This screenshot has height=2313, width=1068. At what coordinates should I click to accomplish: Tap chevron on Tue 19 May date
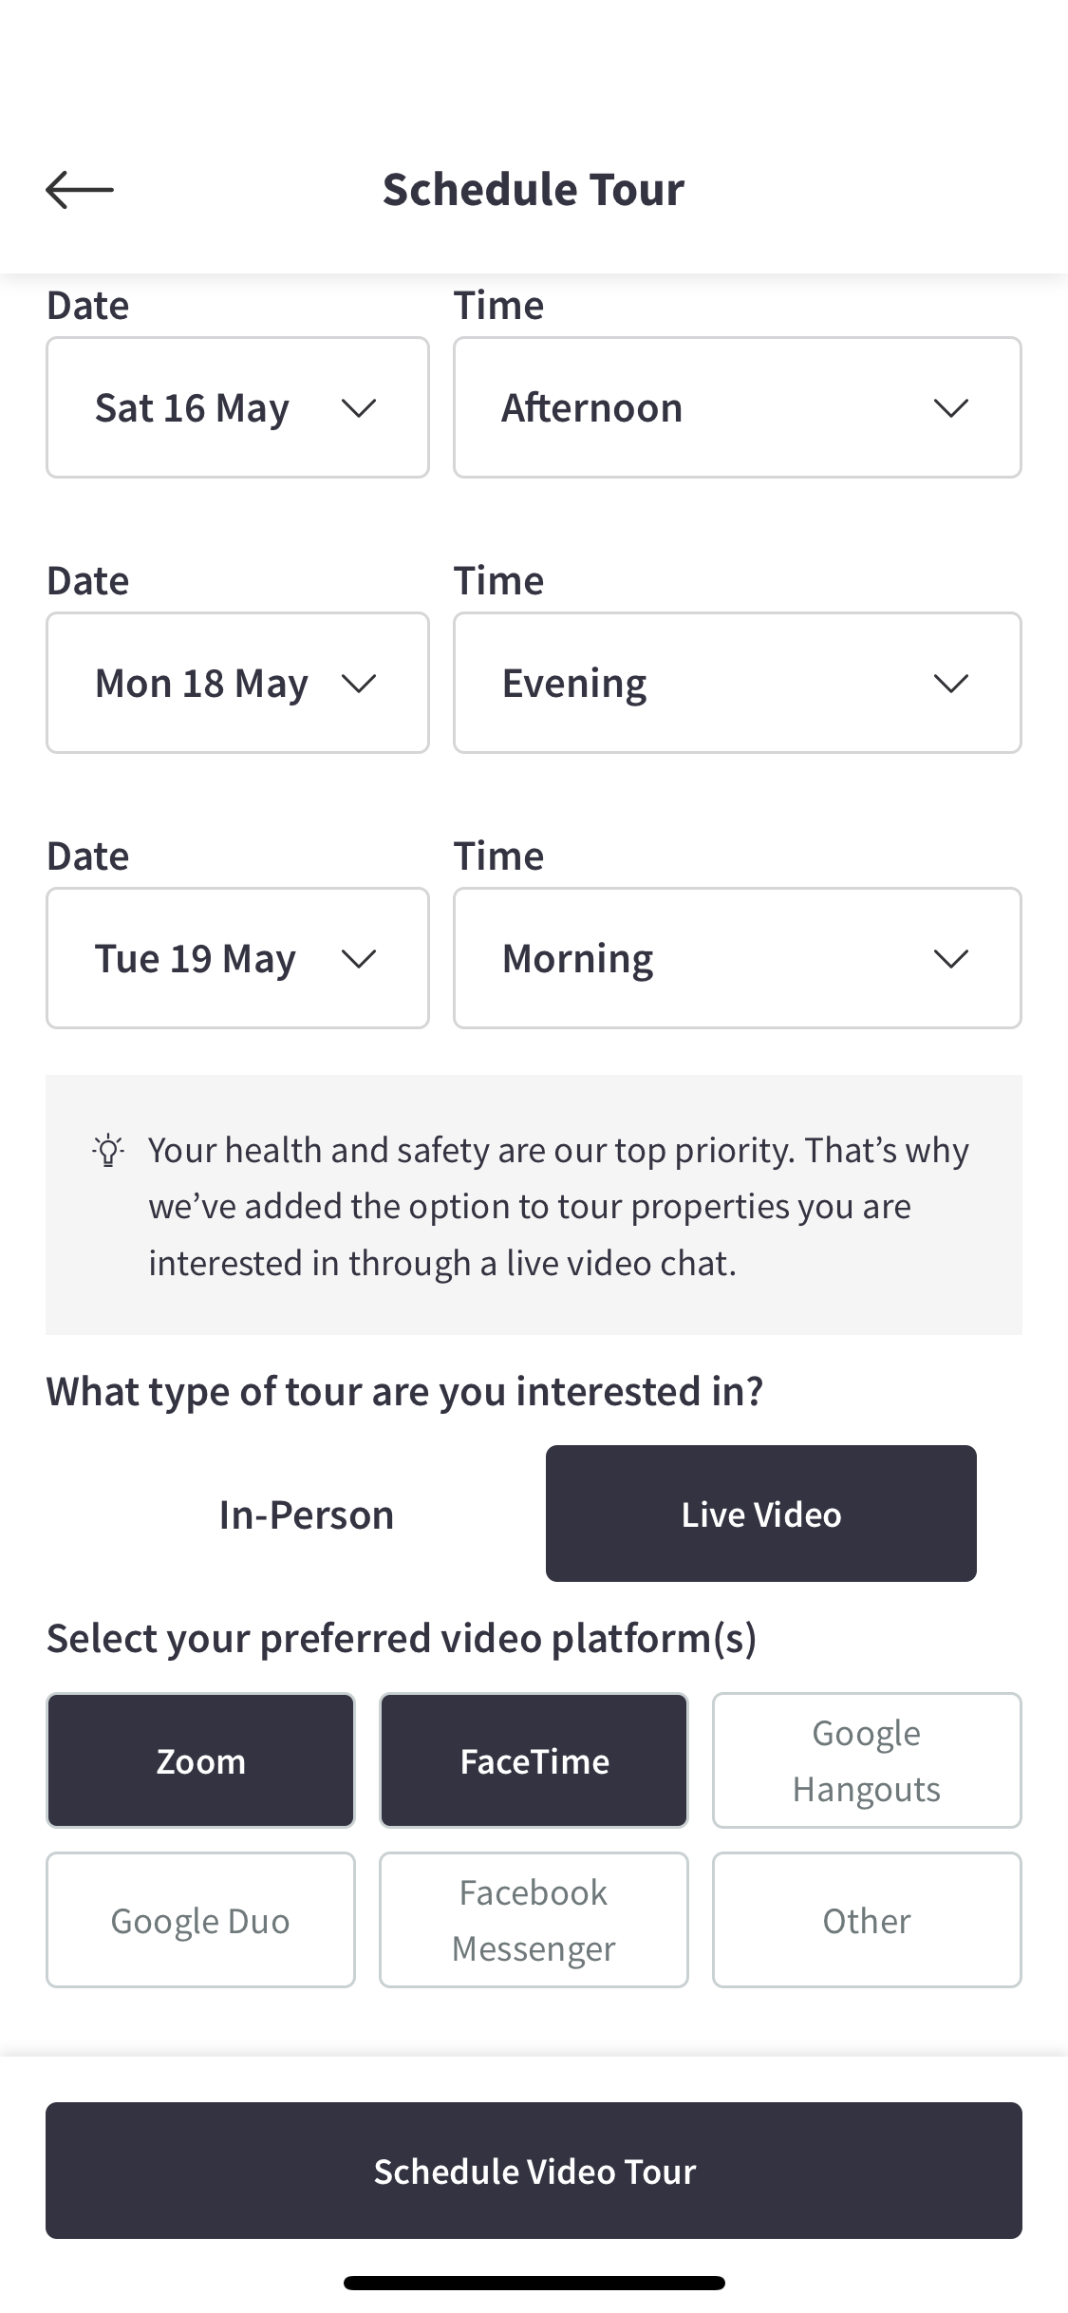coord(359,959)
